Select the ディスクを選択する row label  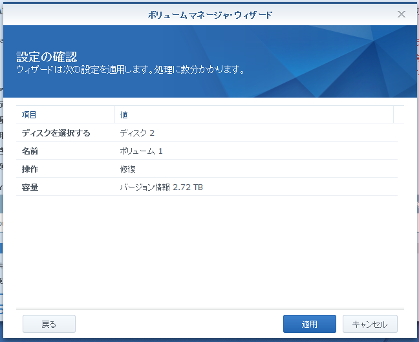tap(56, 133)
